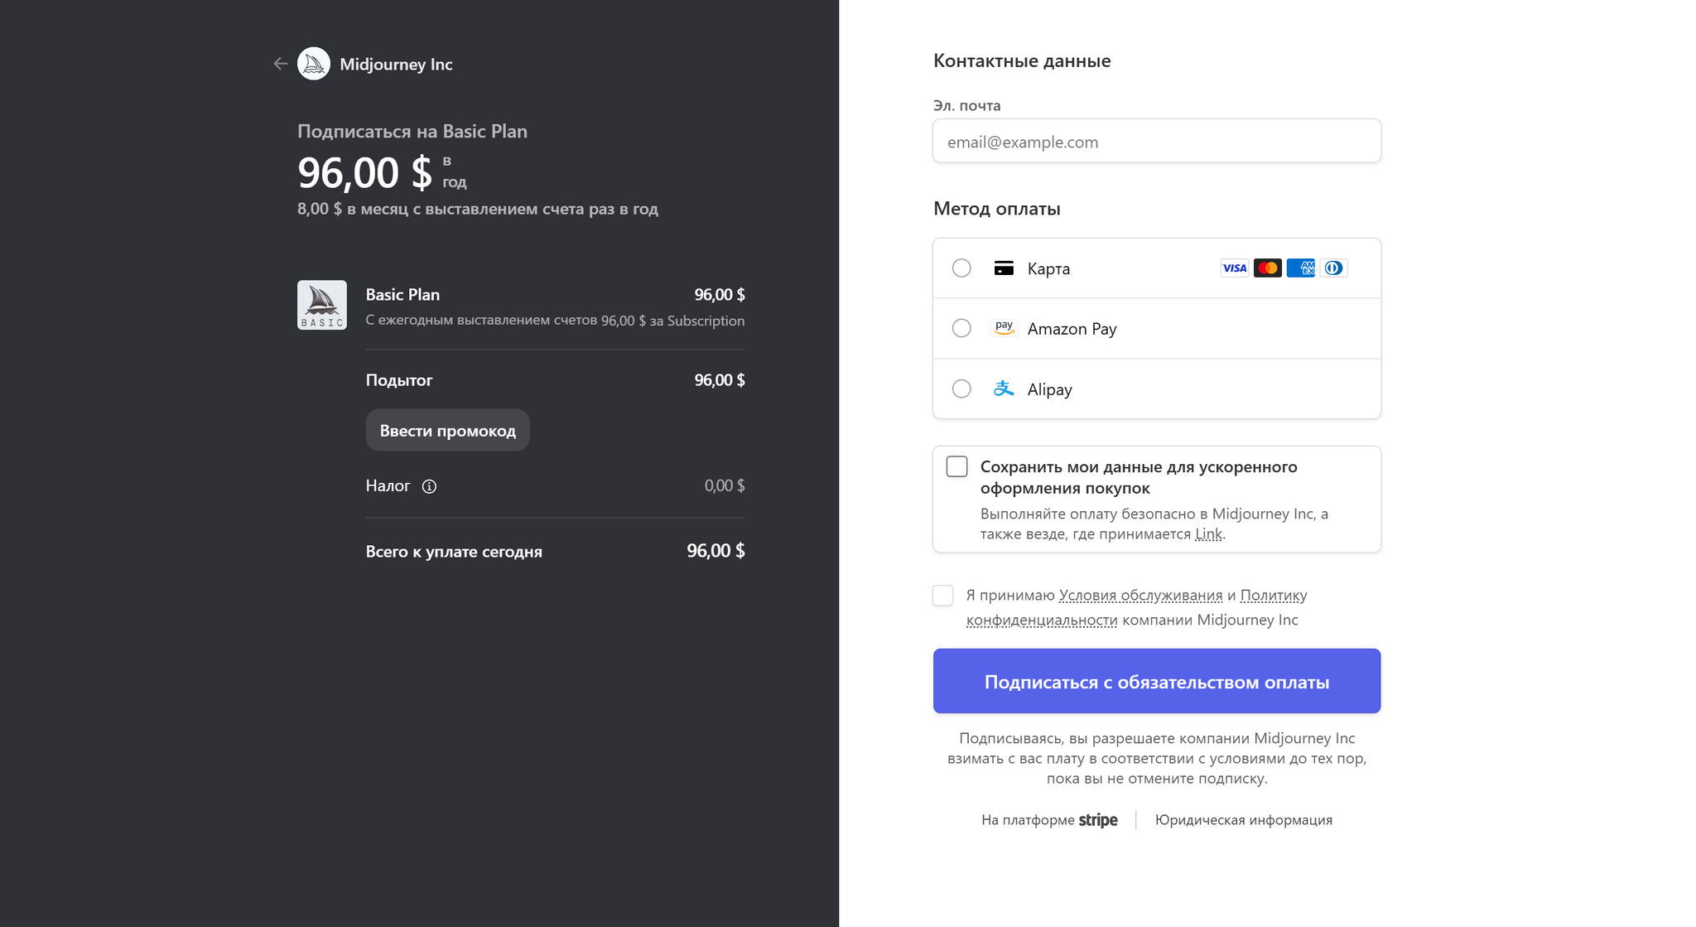Image resolution: width=1696 pixels, height=927 pixels.
Task: Click the Всего к уплате сегодня label
Action: pyautogui.click(x=454, y=552)
